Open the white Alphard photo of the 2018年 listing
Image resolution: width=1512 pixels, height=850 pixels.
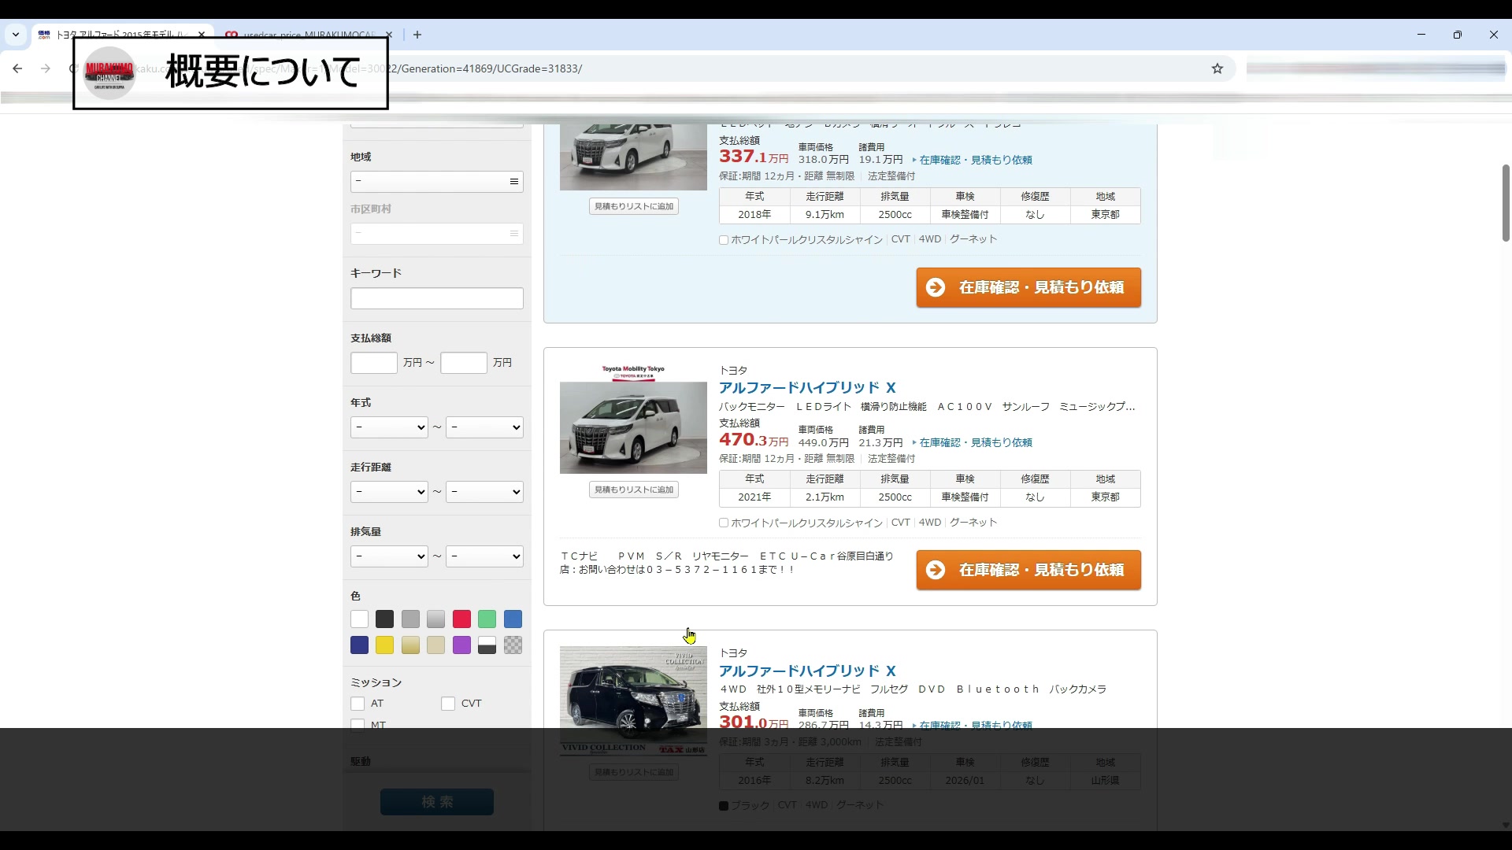633,156
